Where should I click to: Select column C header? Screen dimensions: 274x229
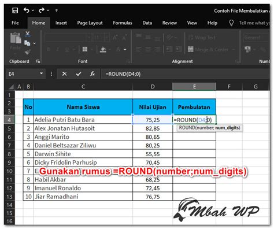pyautogui.click(x=83, y=87)
